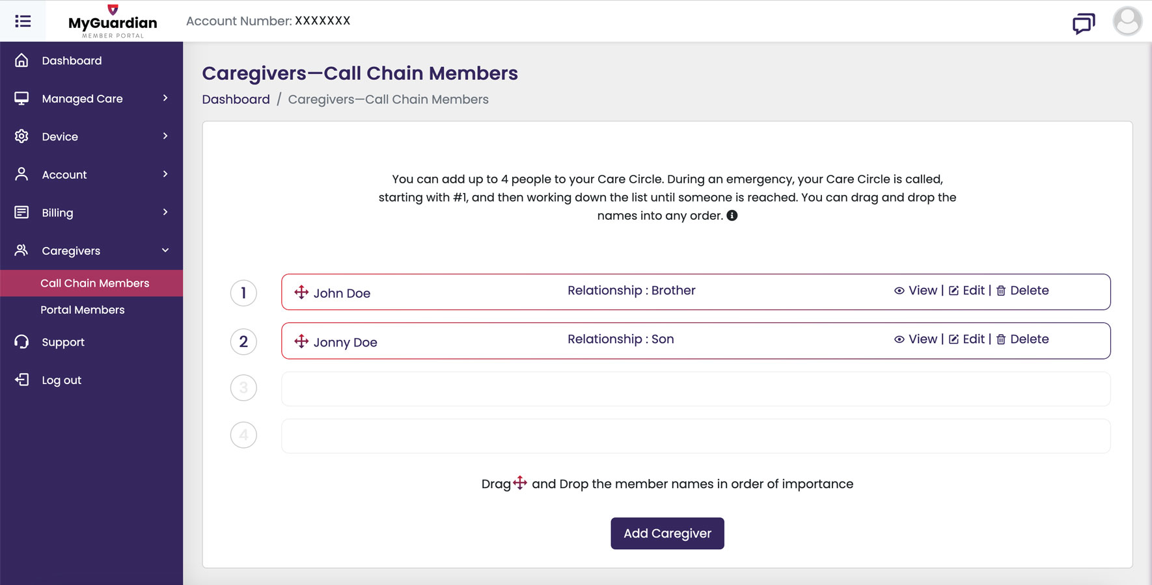Click the Add Caregiver button
This screenshot has width=1152, height=585.
point(667,534)
